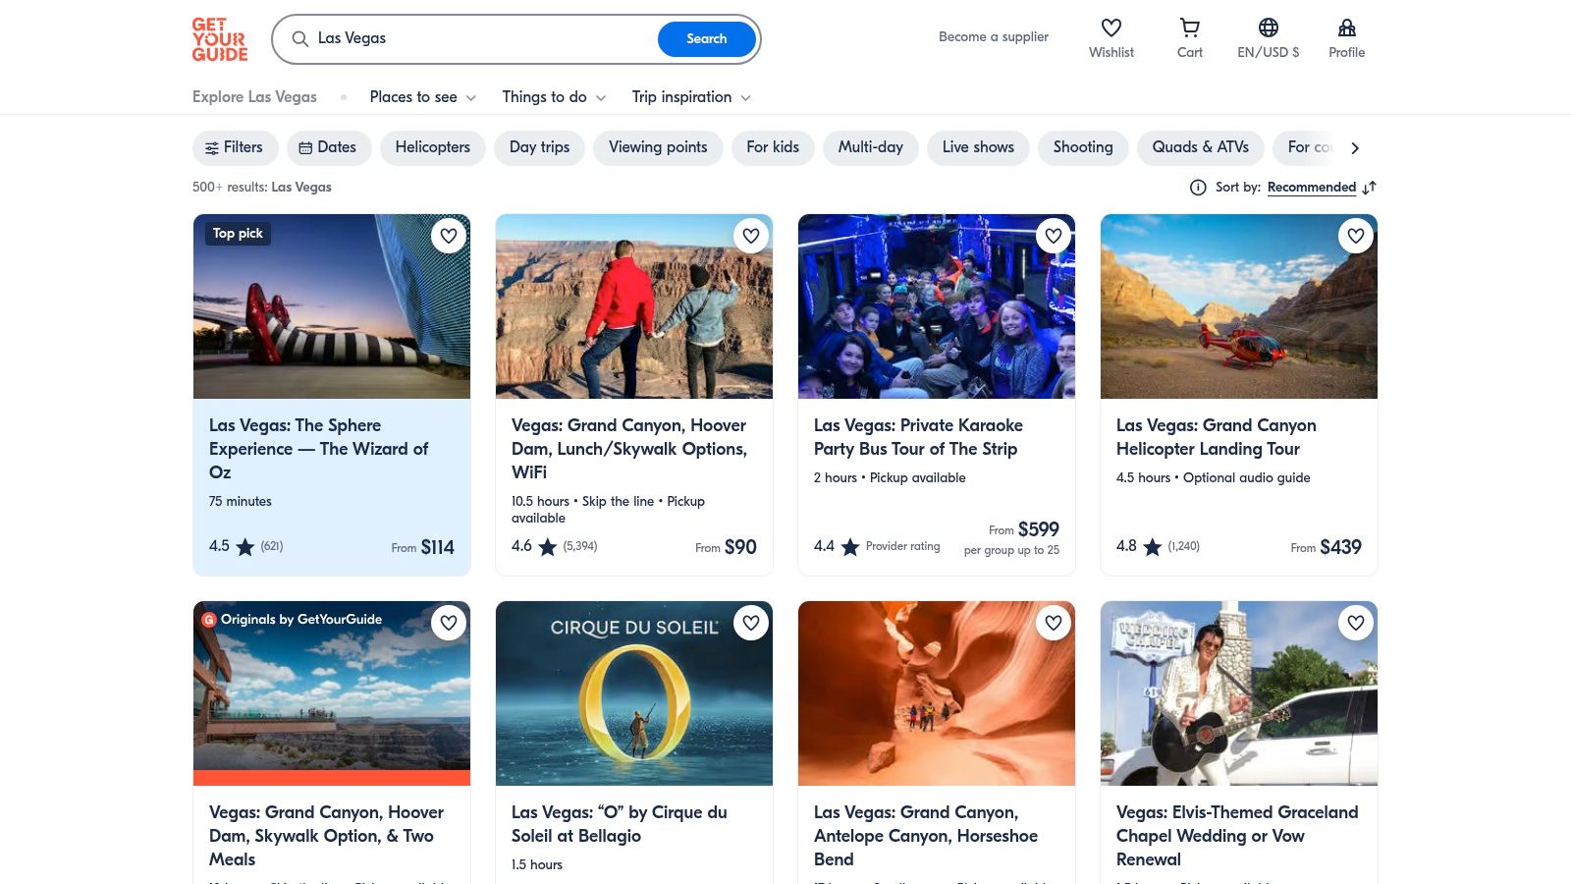Open the Wishlist heart icon in header
The image size is (1571, 884).
coord(1111,28)
